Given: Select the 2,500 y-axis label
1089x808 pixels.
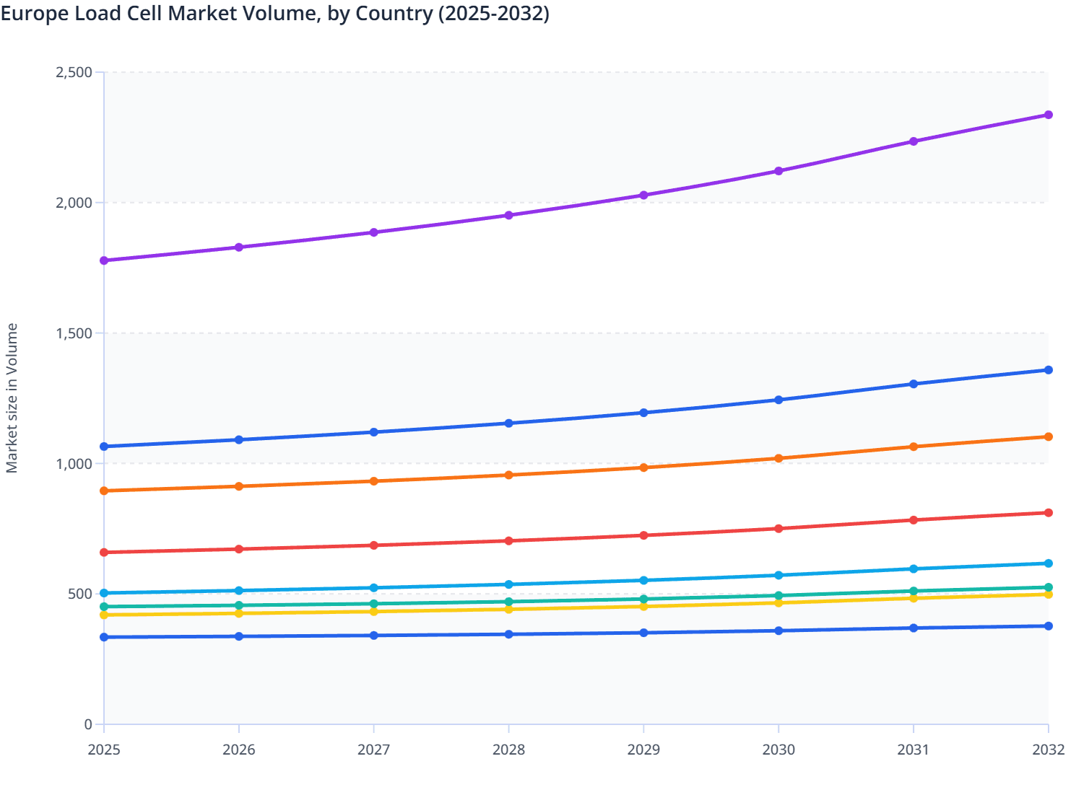Looking at the screenshot, I should point(74,72).
